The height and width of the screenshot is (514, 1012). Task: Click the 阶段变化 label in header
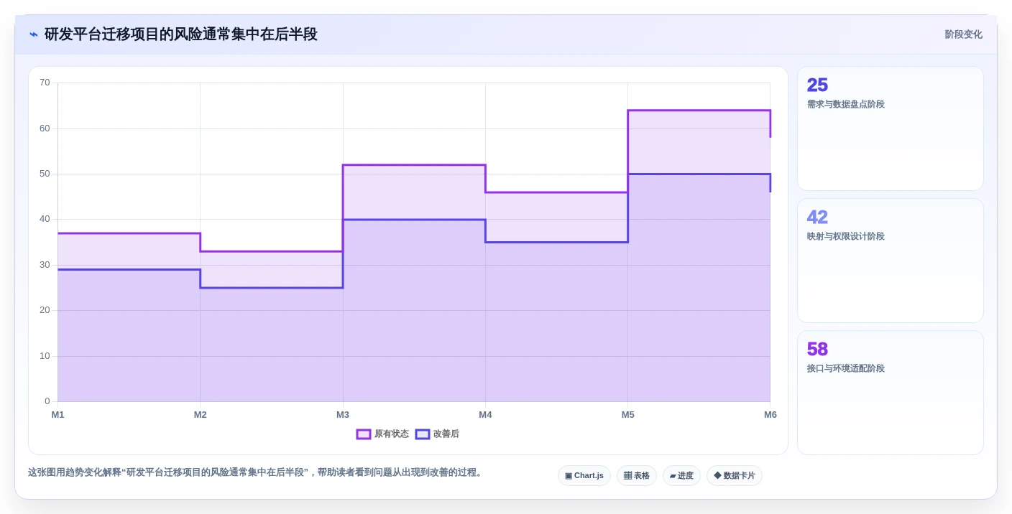click(963, 34)
